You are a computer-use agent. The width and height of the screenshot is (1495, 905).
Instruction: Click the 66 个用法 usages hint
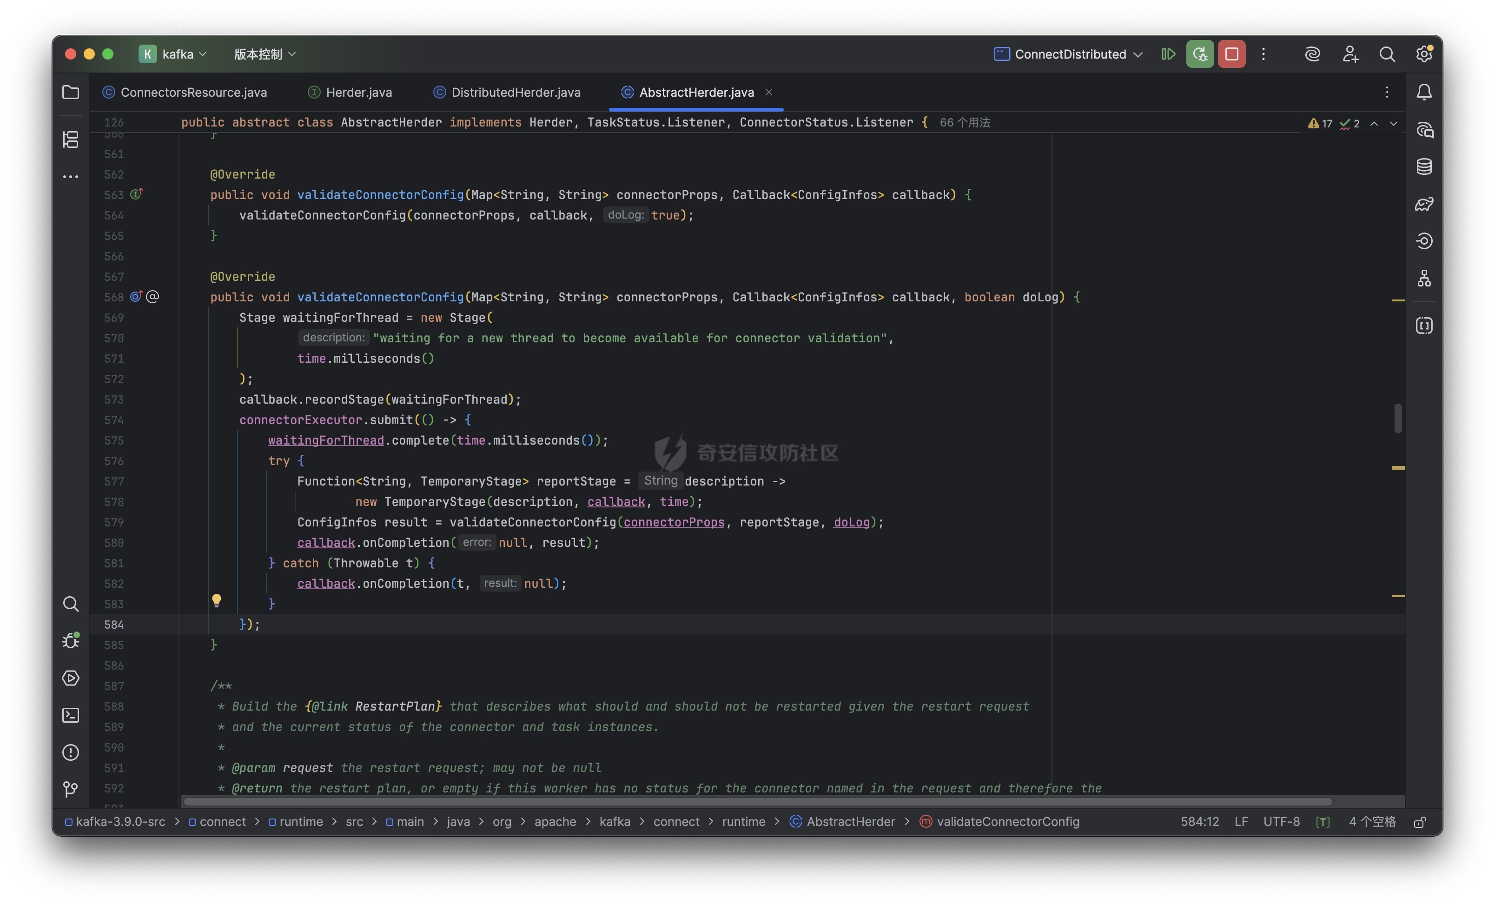pos(965,123)
